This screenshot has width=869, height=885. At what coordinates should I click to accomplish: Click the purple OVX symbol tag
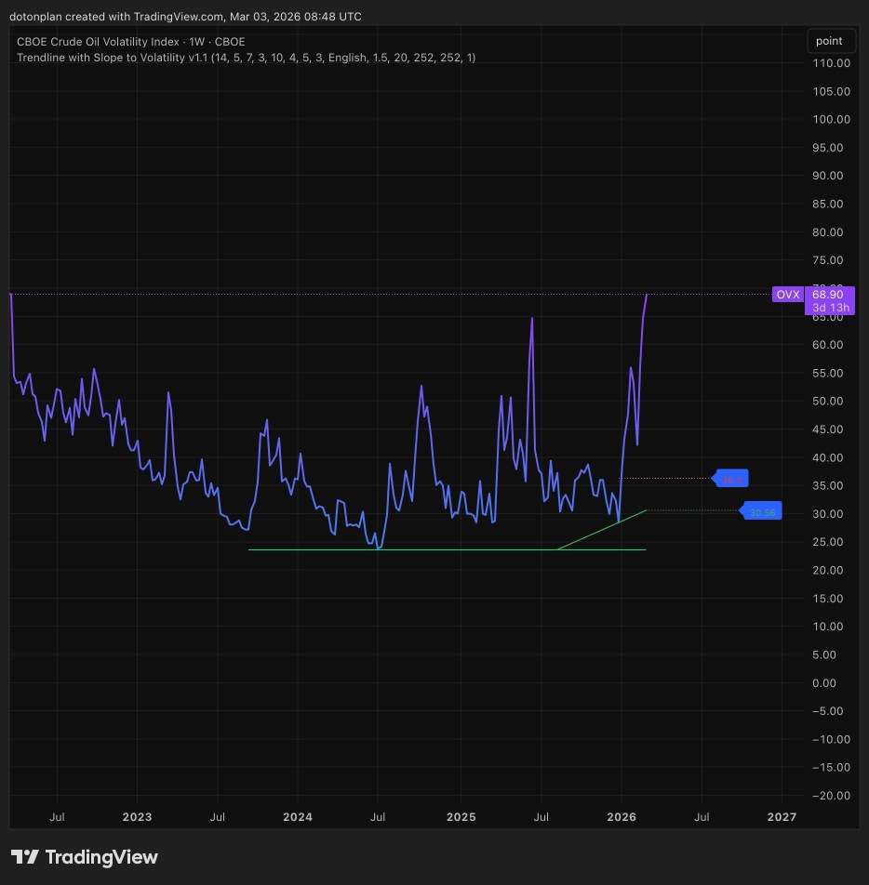pos(788,294)
